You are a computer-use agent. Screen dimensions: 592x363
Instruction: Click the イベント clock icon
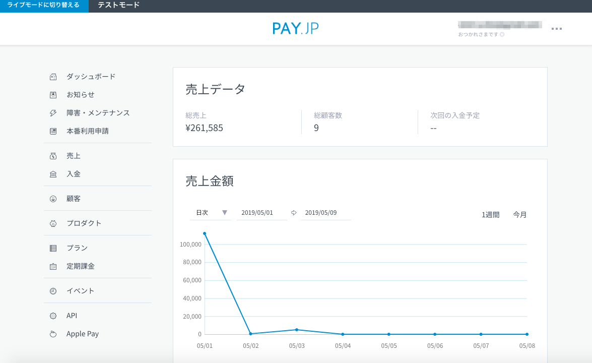click(53, 291)
